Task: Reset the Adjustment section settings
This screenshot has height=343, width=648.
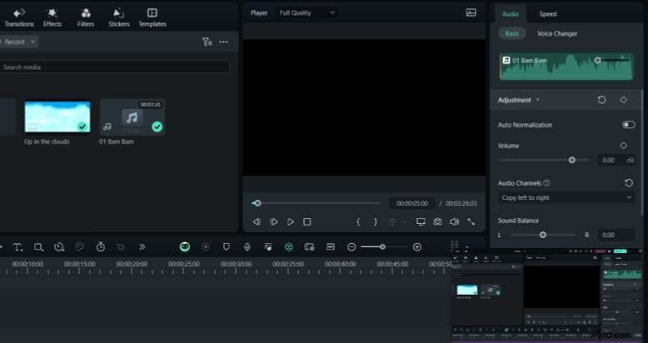Action: (x=602, y=100)
